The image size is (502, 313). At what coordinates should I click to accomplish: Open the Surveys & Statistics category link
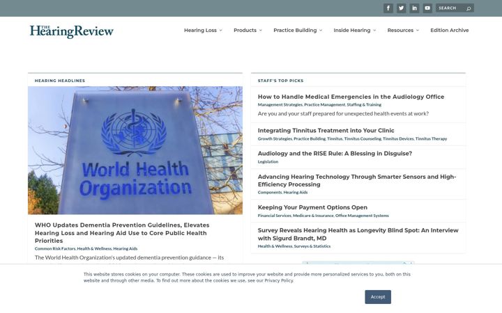(x=312, y=246)
